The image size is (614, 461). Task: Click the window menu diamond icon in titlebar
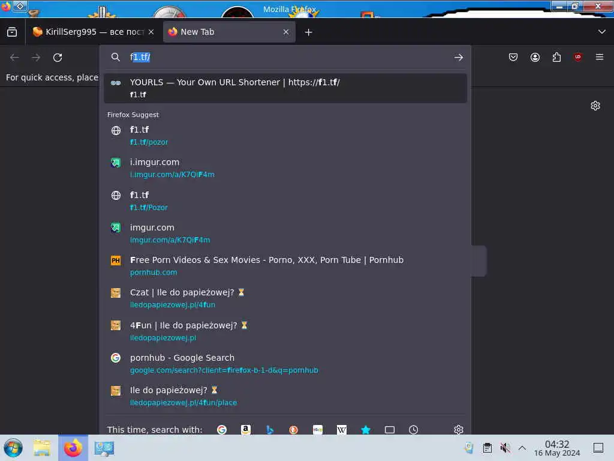20,6
